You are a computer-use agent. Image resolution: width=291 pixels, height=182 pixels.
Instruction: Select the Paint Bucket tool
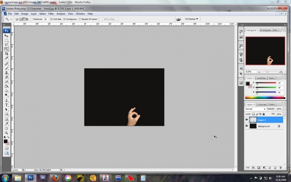pyautogui.click(x=6, y=86)
